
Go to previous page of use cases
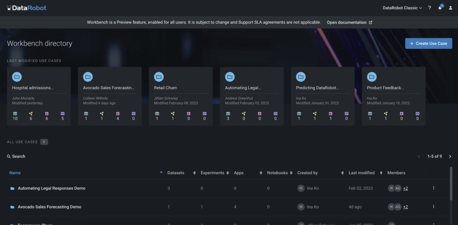419,156
